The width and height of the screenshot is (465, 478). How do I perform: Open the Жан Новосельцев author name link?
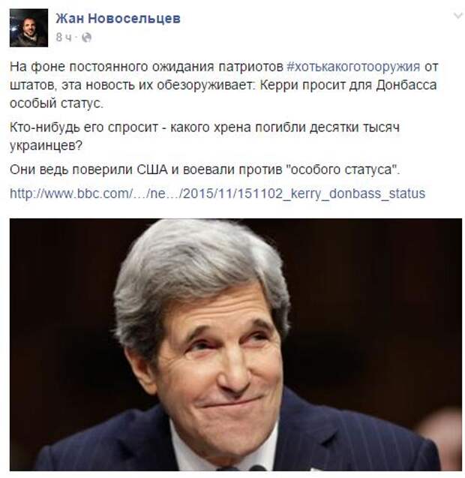118,19
